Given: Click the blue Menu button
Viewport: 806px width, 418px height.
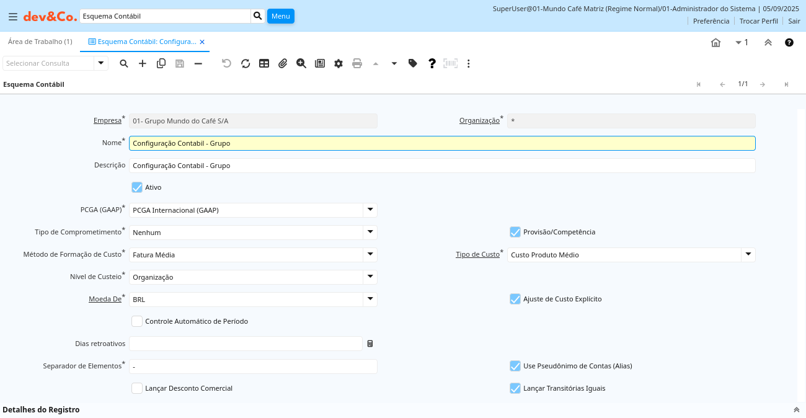Looking at the screenshot, I should click(280, 16).
